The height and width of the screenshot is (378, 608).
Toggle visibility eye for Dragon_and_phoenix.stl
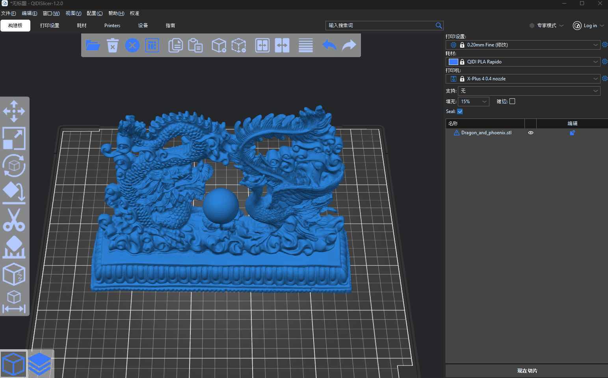click(x=531, y=133)
